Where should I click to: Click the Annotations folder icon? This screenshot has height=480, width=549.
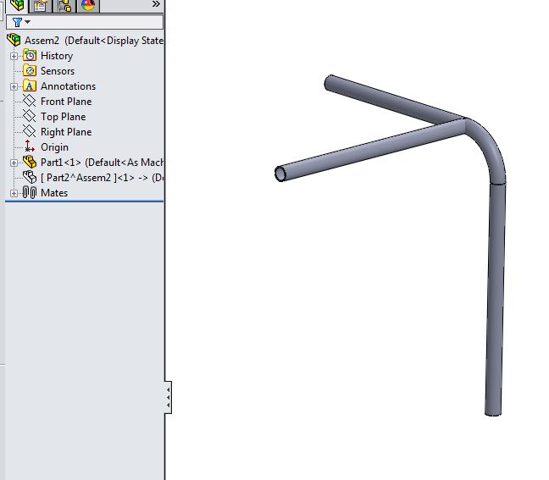click(30, 86)
